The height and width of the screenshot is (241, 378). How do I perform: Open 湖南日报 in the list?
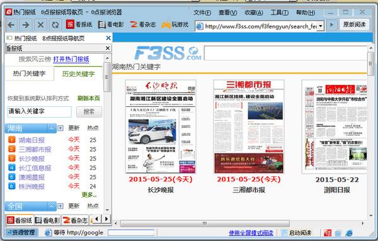(31, 140)
